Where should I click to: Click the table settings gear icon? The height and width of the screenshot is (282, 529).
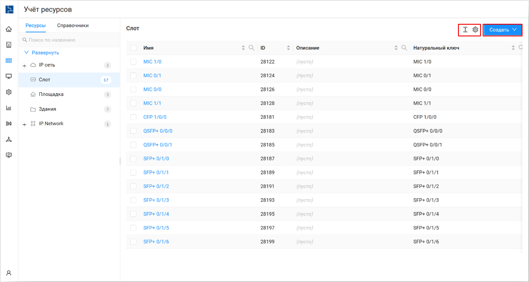tap(475, 30)
